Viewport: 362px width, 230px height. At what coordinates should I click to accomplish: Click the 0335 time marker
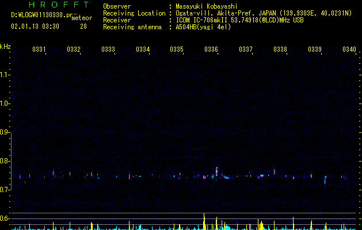click(x=177, y=49)
